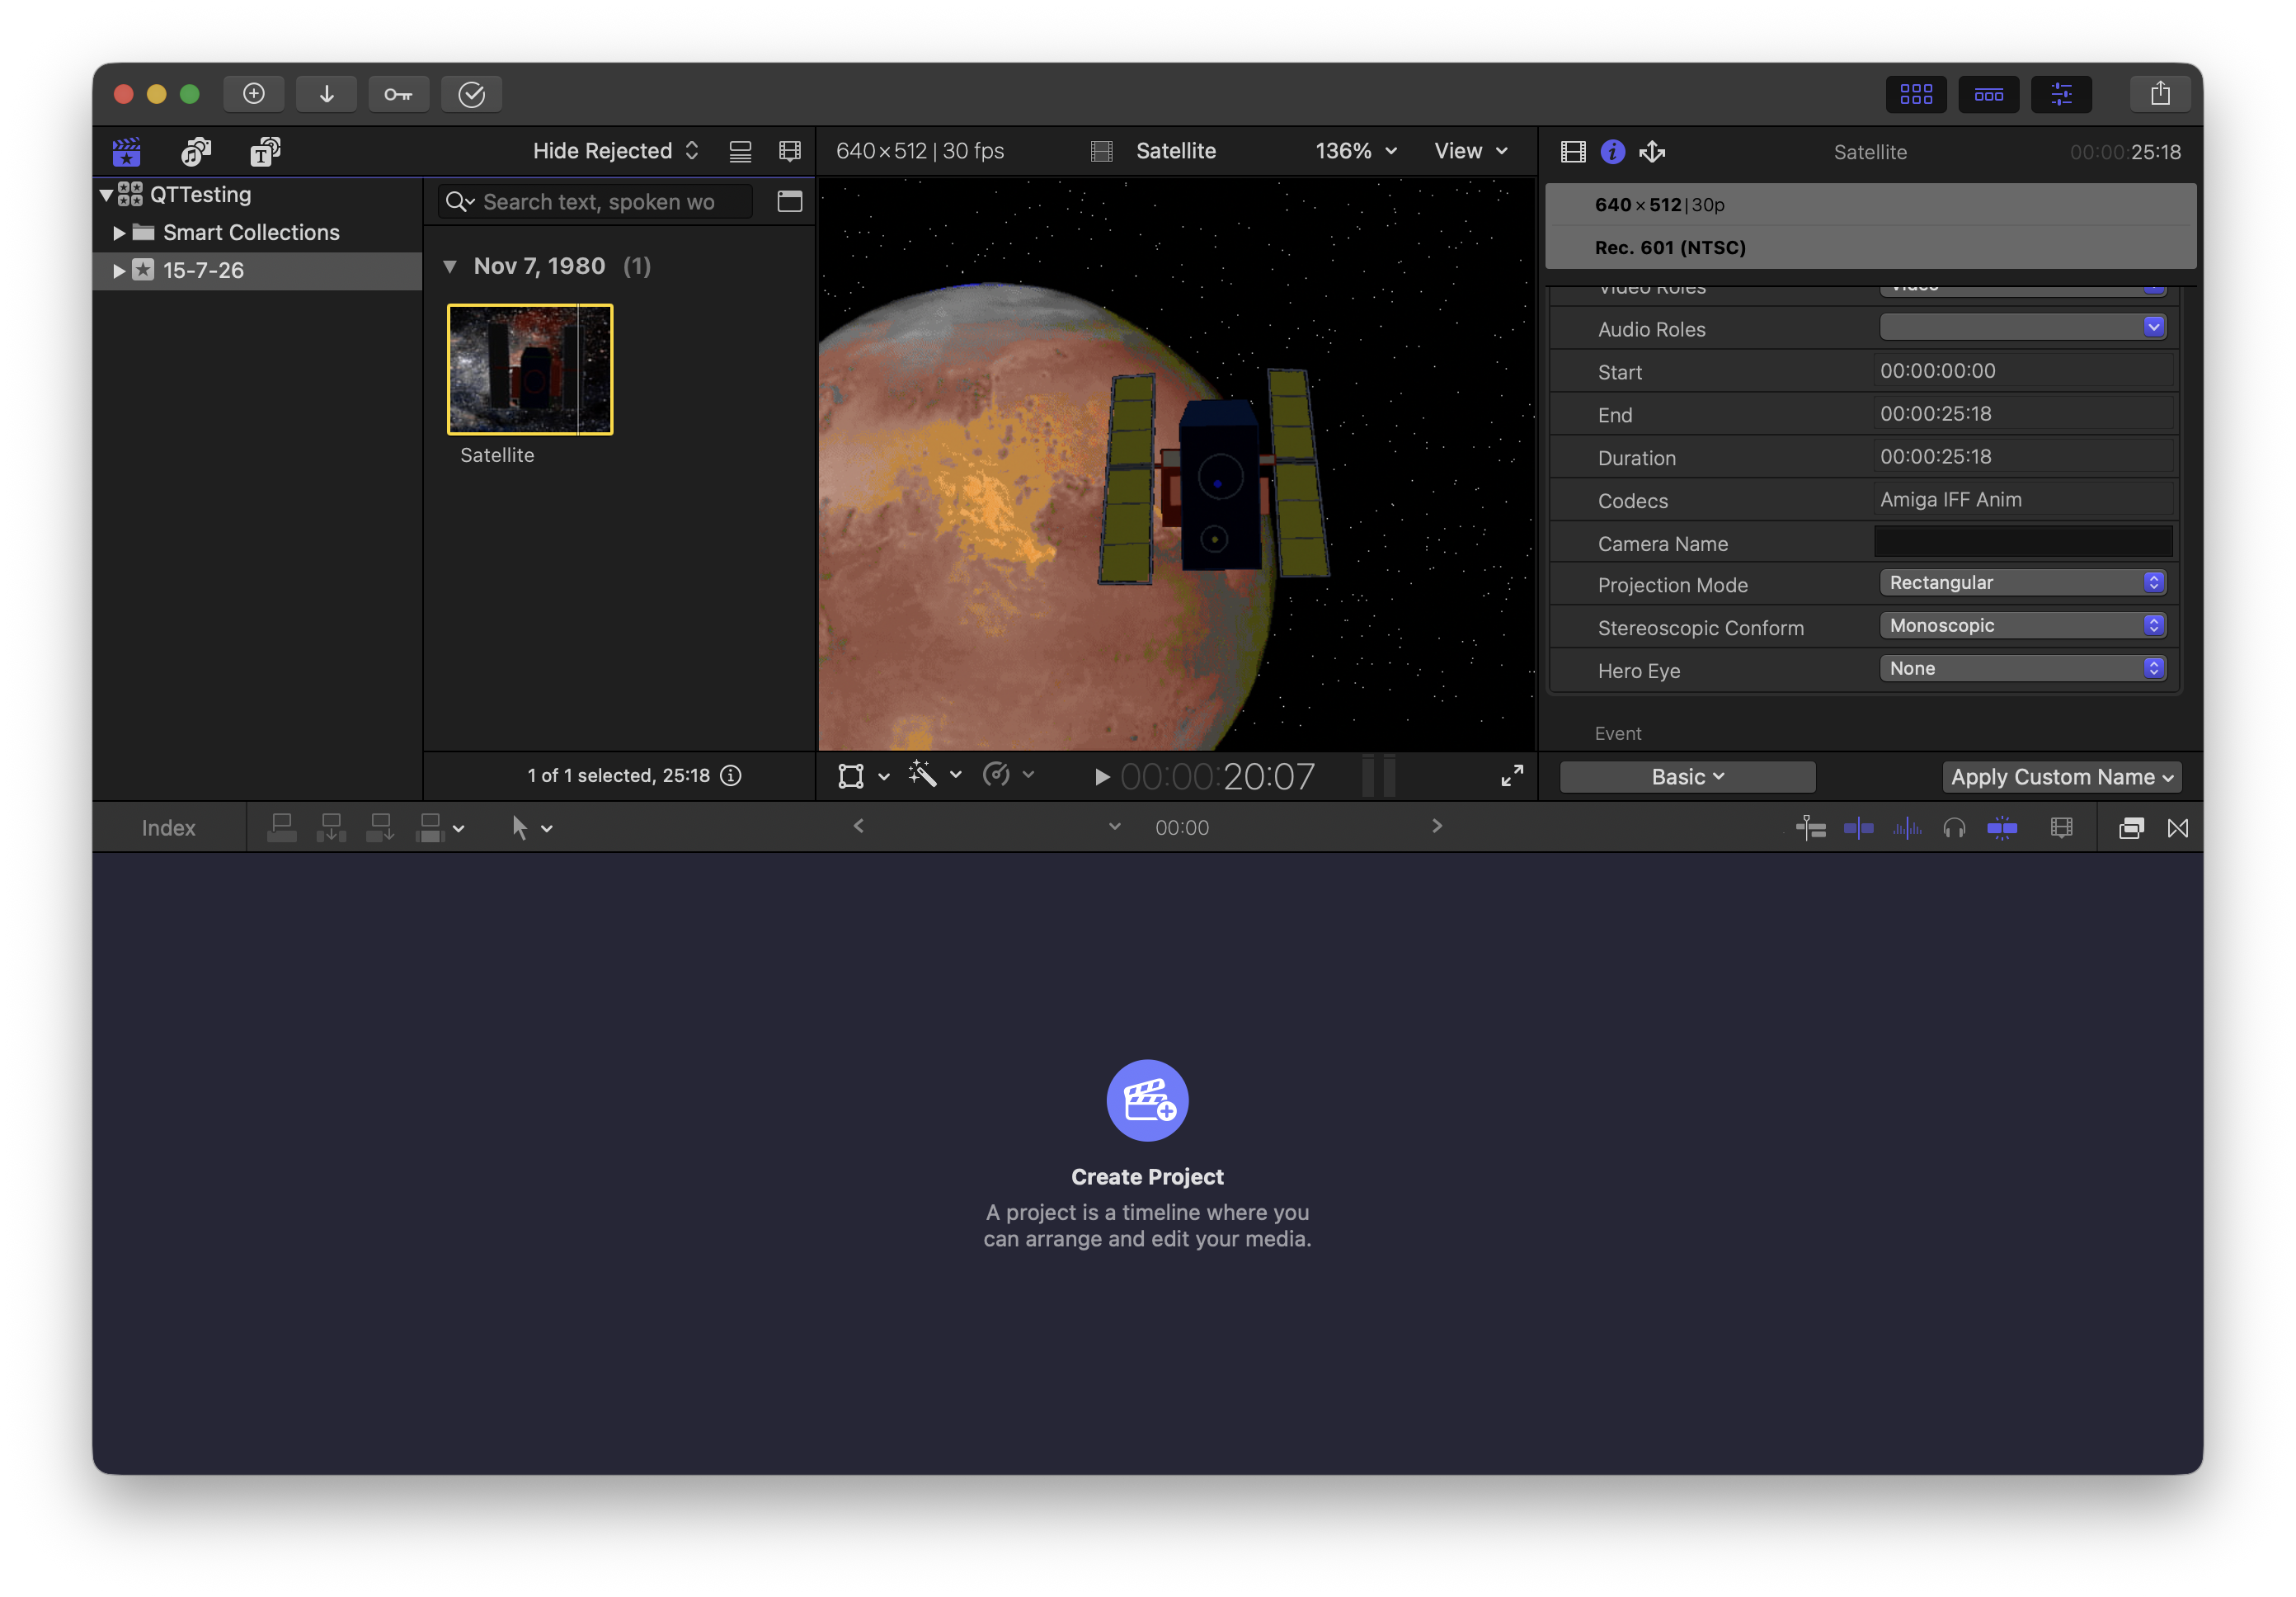Expand the Smart Collections folder
Image resolution: width=2296 pixels, height=1597 pixels.
(119, 233)
